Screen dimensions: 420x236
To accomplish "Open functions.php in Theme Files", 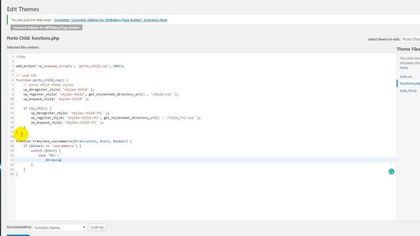I will point(409,83).
